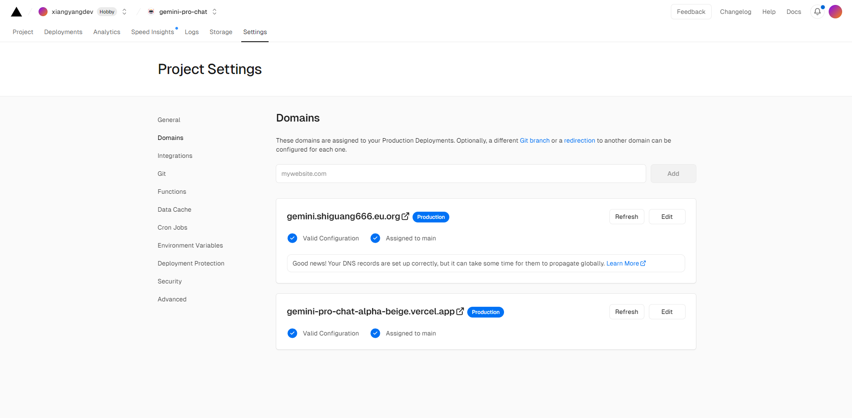Open the gemini.shiguang666.eu.org domain link

click(343, 216)
